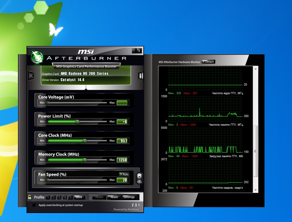292x222 pixels.
Task: Click the MSI Afterburner dragon logo
Action: coord(37,57)
